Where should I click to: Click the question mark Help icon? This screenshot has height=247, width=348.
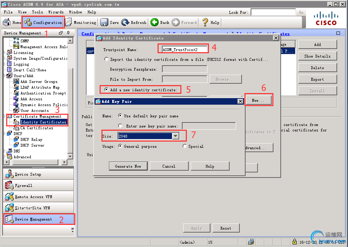point(205,22)
